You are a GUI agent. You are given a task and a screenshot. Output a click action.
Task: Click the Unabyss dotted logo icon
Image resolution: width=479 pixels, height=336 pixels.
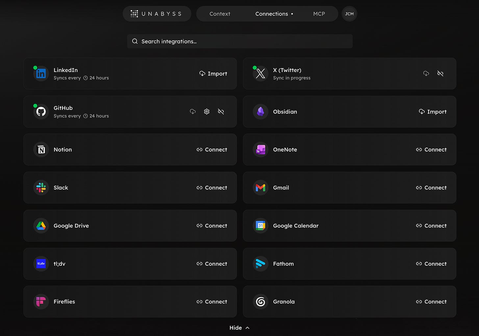(134, 14)
